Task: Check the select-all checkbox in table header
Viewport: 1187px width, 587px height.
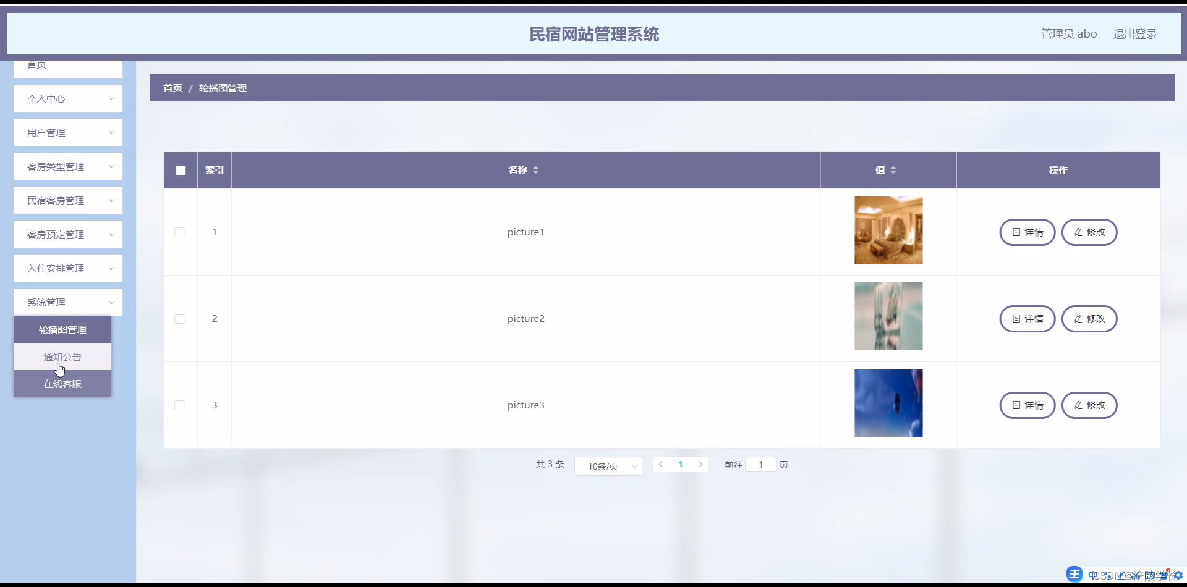Action: pos(180,171)
